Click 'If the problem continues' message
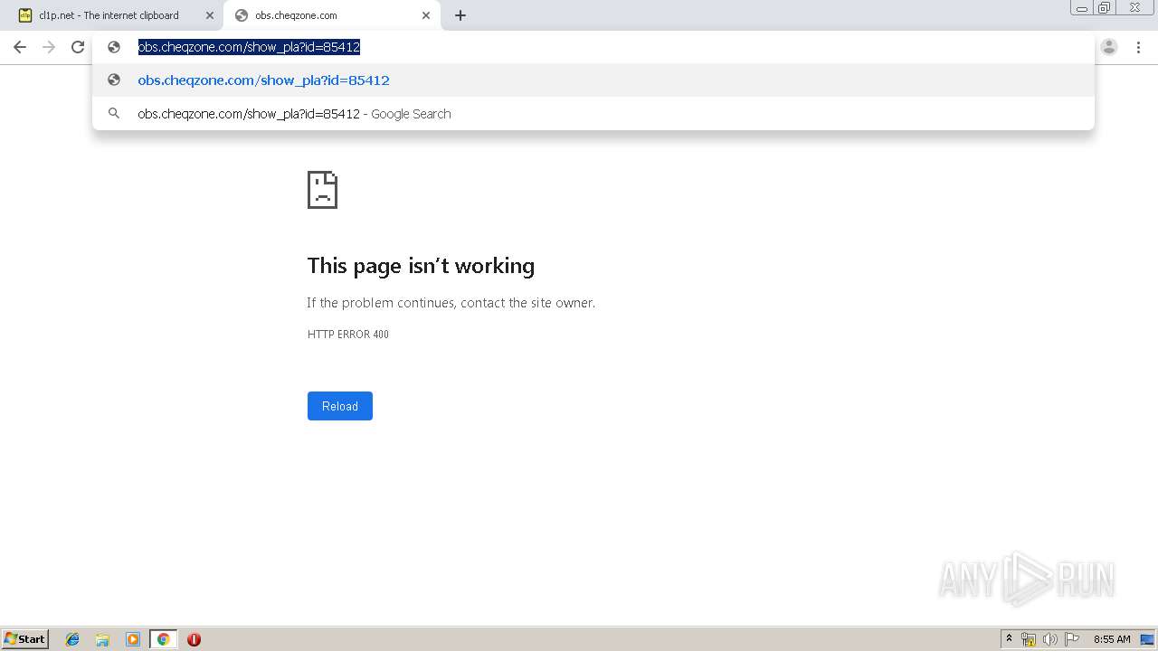The width and height of the screenshot is (1158, 651). [x=451, y=303]
